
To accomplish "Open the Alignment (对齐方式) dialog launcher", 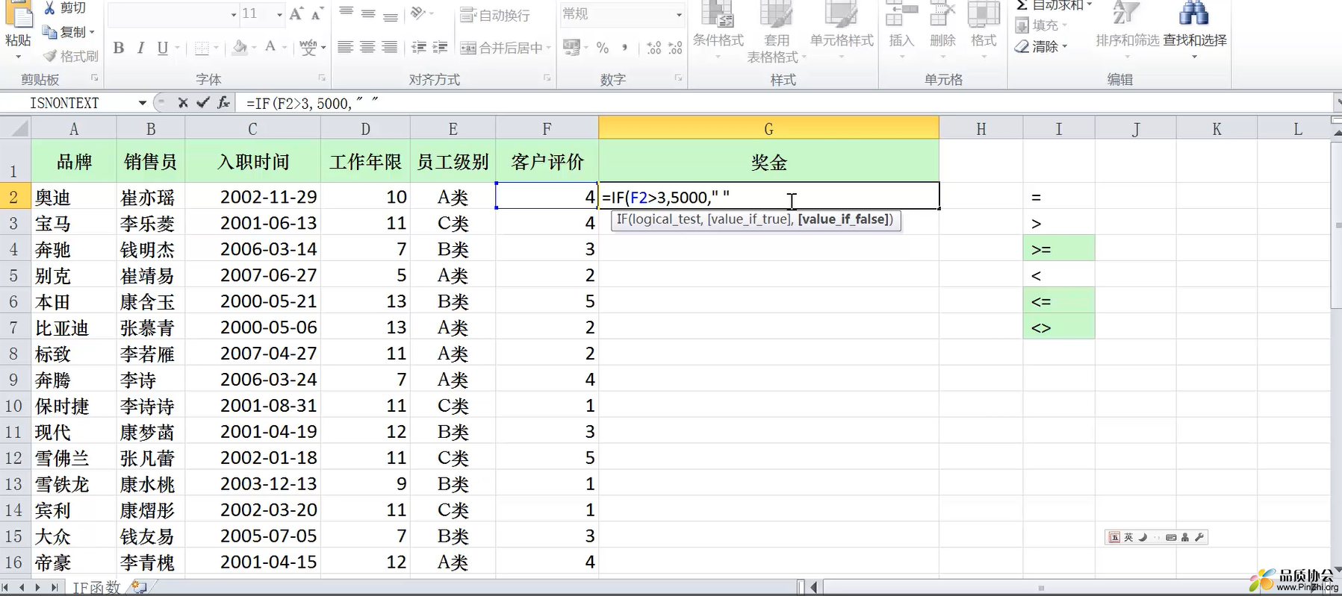I will pyautogui.click(x=547, y=78).
